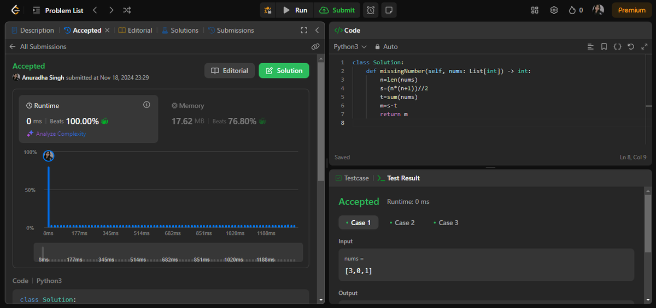Image resolution: width=656 pixels, height=308 pixels.
Task: Go to the next problem arrow
Action: click(x=111, y=10)
